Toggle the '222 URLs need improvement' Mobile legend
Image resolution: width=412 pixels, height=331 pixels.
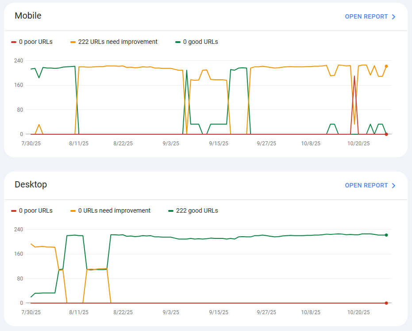117,42
